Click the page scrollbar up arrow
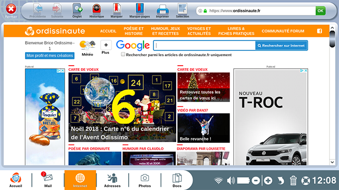339x190 pixels. pyautogui.click(x=332, y=28)
